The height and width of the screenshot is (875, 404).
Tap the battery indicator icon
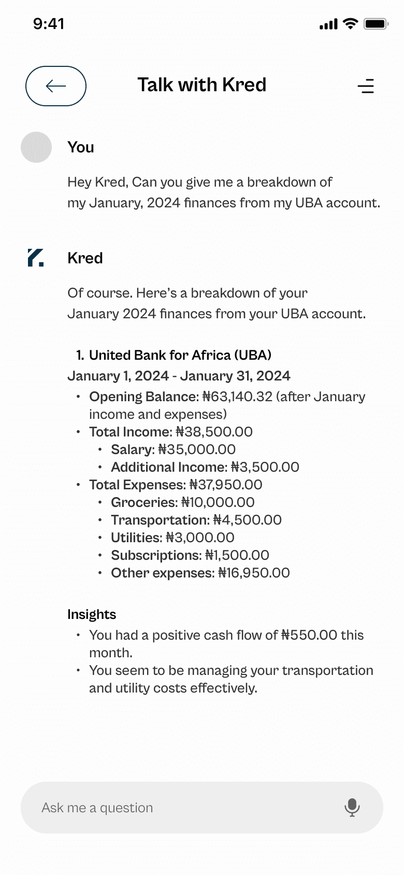coord(376,23)
